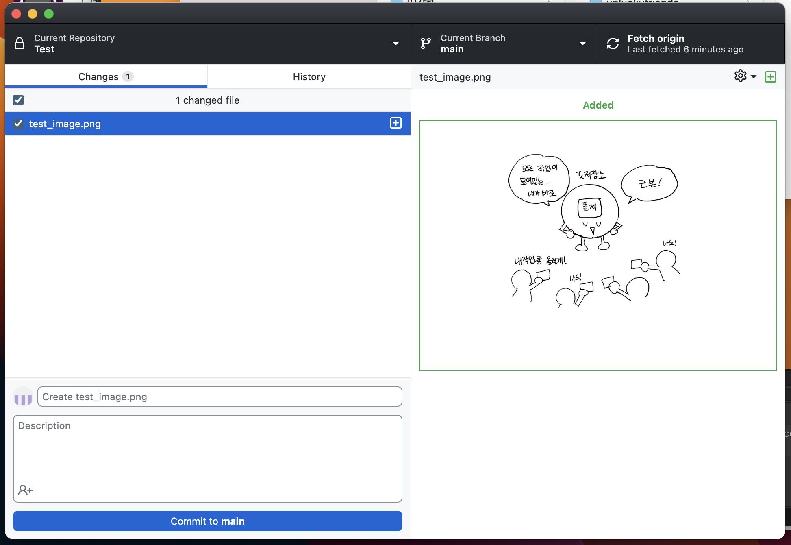Click green added icon beside diff gear
The image size is (791, 545).
(770, 77)
